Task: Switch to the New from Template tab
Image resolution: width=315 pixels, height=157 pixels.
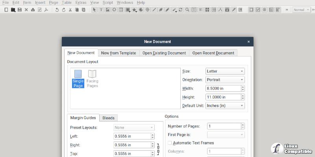Action: pyautogui.click(x=119, y=53)
